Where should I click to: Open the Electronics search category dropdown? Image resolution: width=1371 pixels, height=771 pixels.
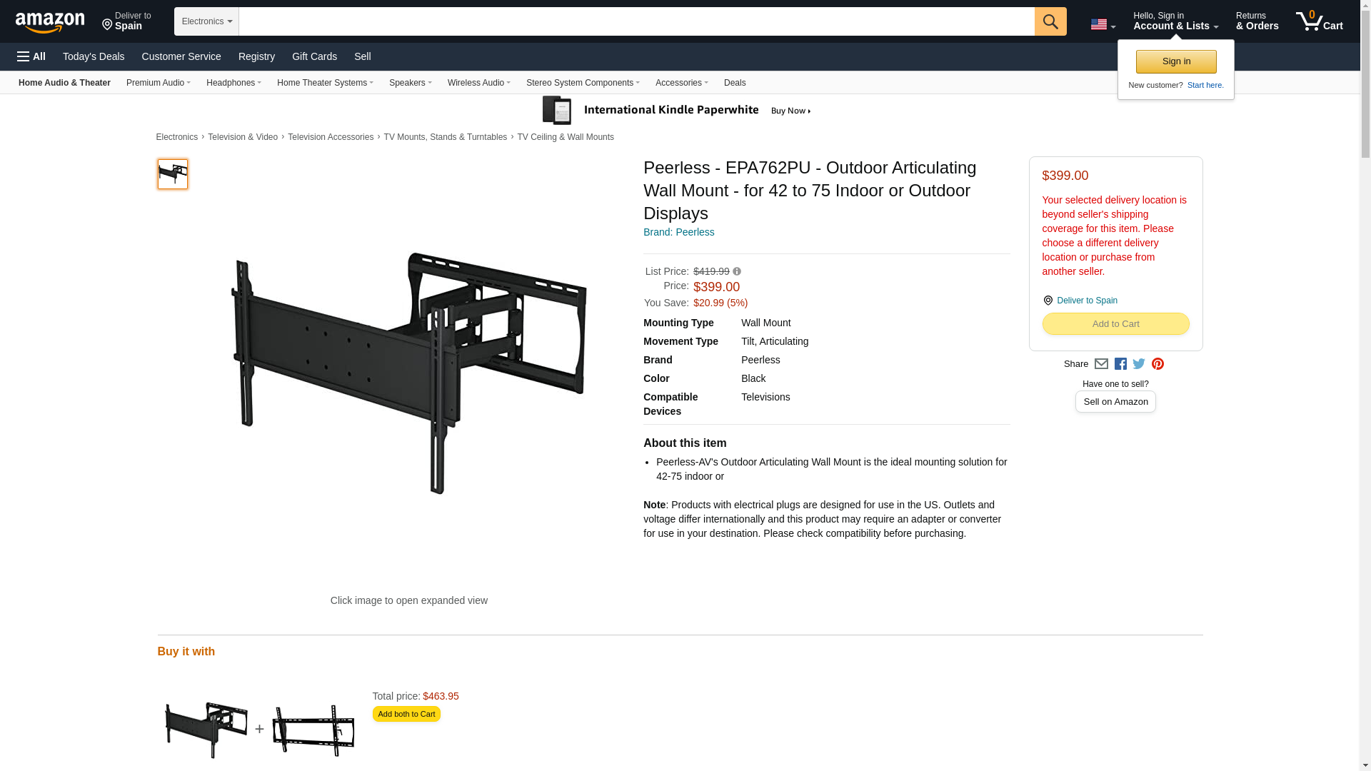[x=206, y=21]
